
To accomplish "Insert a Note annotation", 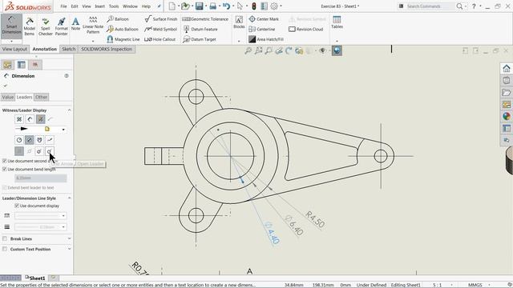I will pos(75,24).
